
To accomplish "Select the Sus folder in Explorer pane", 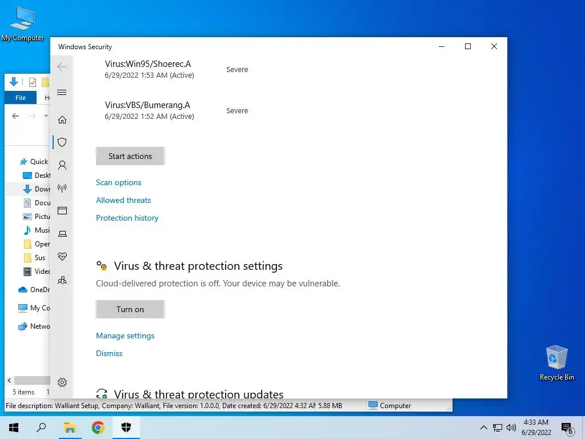I will tap(35, 258).
